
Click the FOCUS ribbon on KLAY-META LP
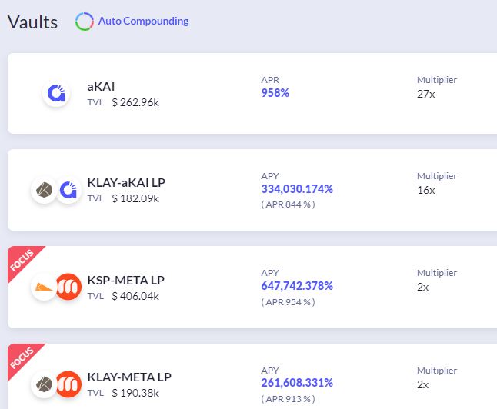click(x=22, y=357)
